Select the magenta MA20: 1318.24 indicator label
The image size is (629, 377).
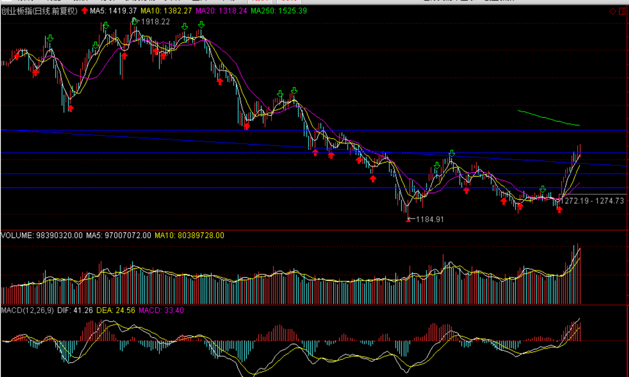221,11
